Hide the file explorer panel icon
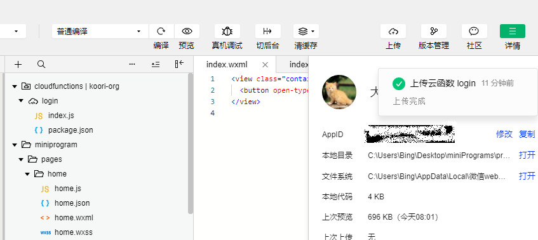Image resolution: width=538 pixels, height=240 pixels. (x=179, y=64)
